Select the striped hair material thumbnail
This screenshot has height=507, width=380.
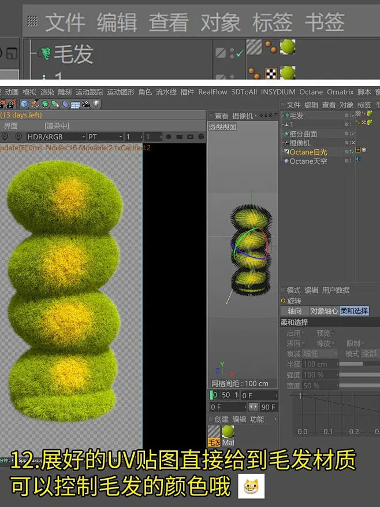(x=214, y=431)
